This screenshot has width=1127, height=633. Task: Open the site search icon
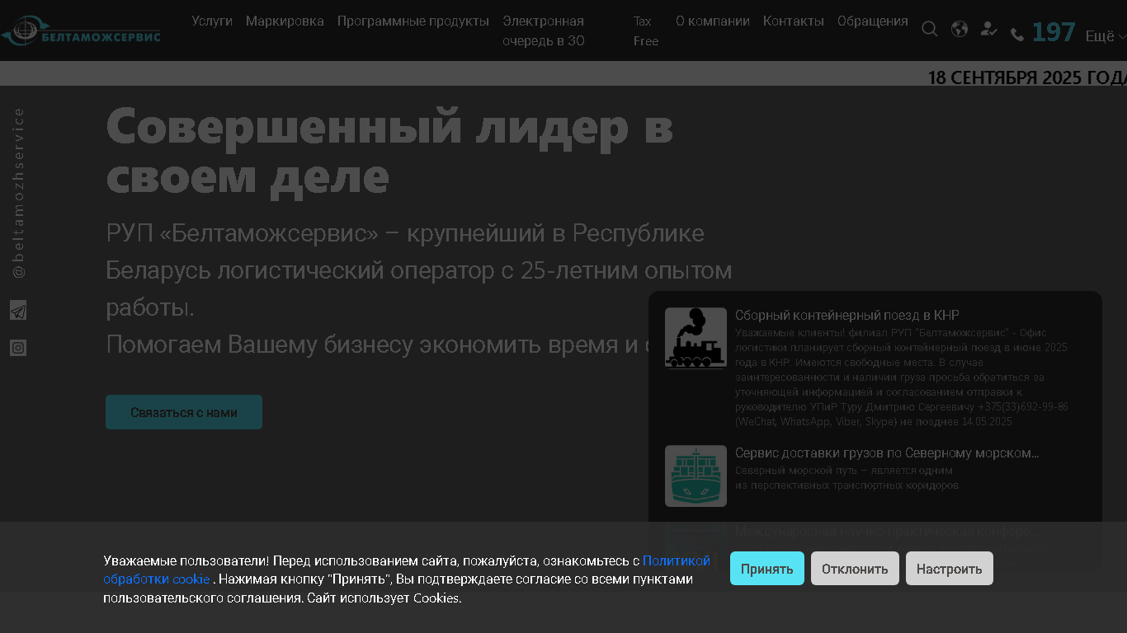(x=929, y=30)
